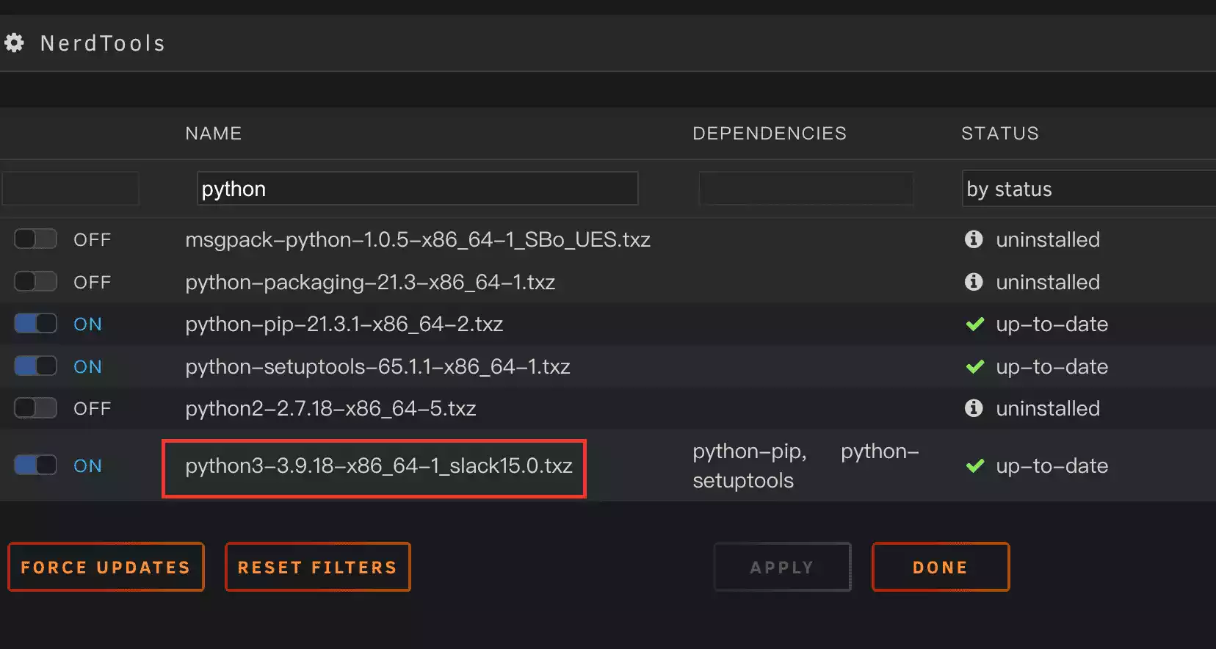Enable python2 package toggle
1216x649 pixels.
pos(35,408)
